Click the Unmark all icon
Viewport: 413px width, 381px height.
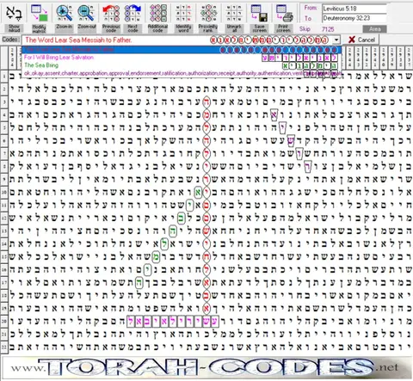coord(234,13)
